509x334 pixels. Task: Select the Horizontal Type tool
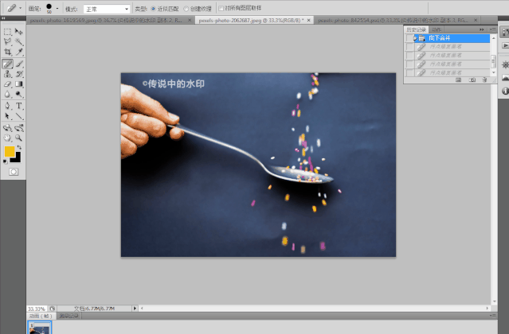tap(19, 105)
